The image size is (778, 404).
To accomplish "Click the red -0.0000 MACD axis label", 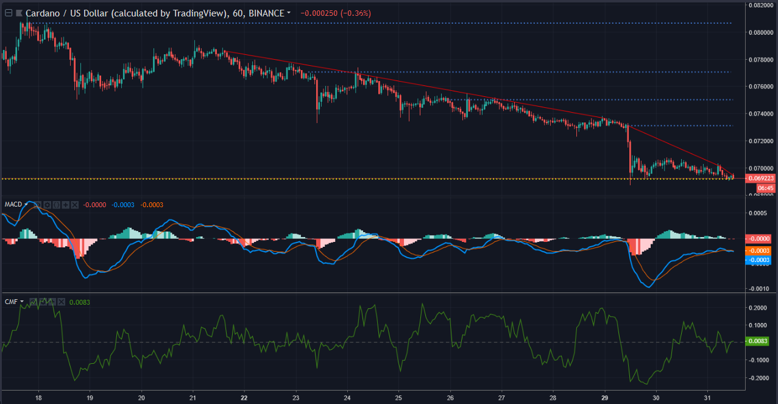I will coord(759,238).
